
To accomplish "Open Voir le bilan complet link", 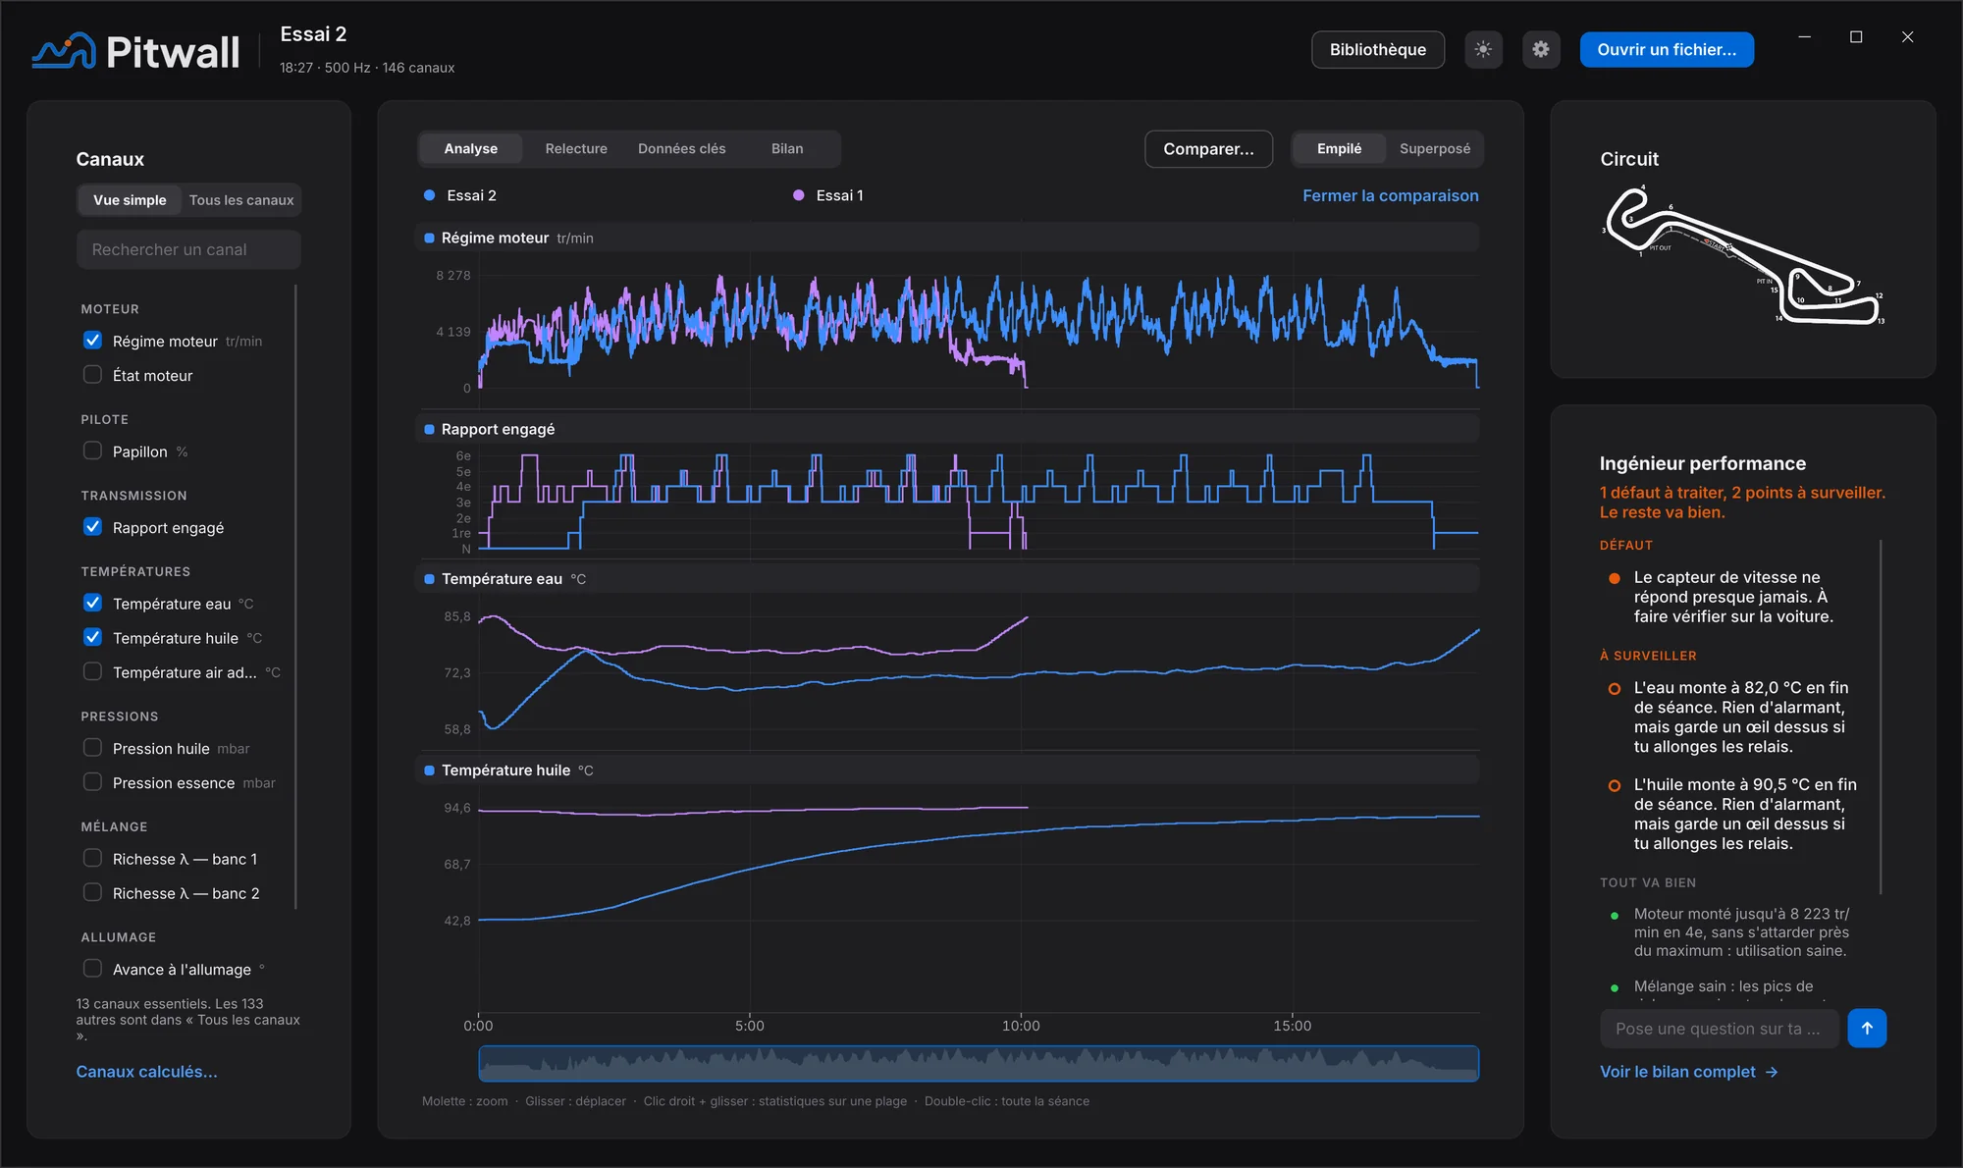I will click(x=1688, y=1071).
